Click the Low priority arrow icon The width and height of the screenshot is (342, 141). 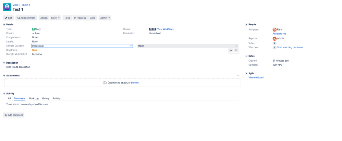pos(33,33)
